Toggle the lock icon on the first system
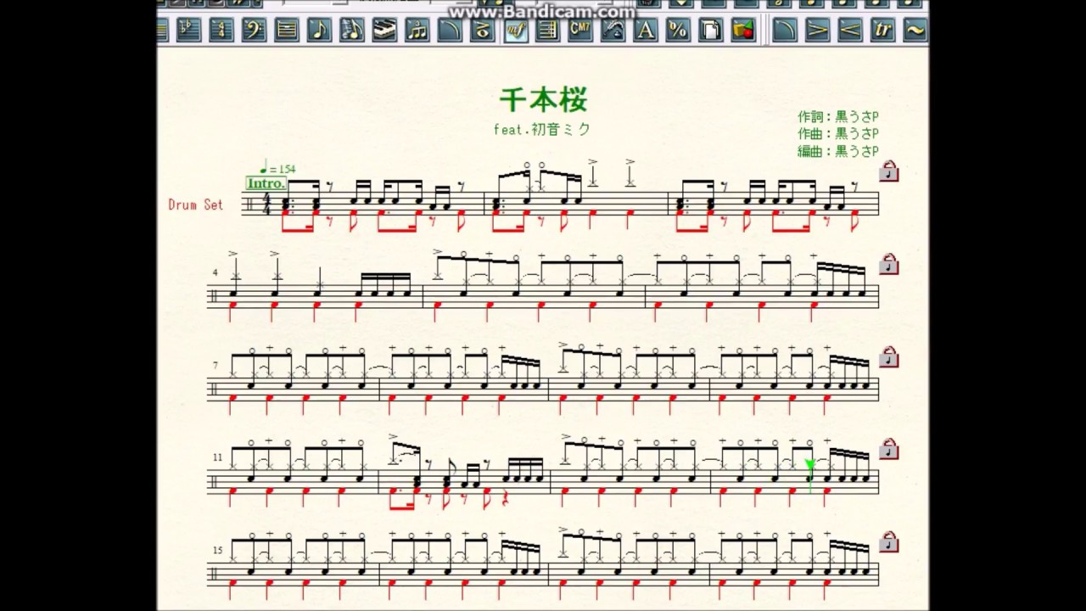The height and width of the screenshot is (611, 1086). click(x=888, y=171)
